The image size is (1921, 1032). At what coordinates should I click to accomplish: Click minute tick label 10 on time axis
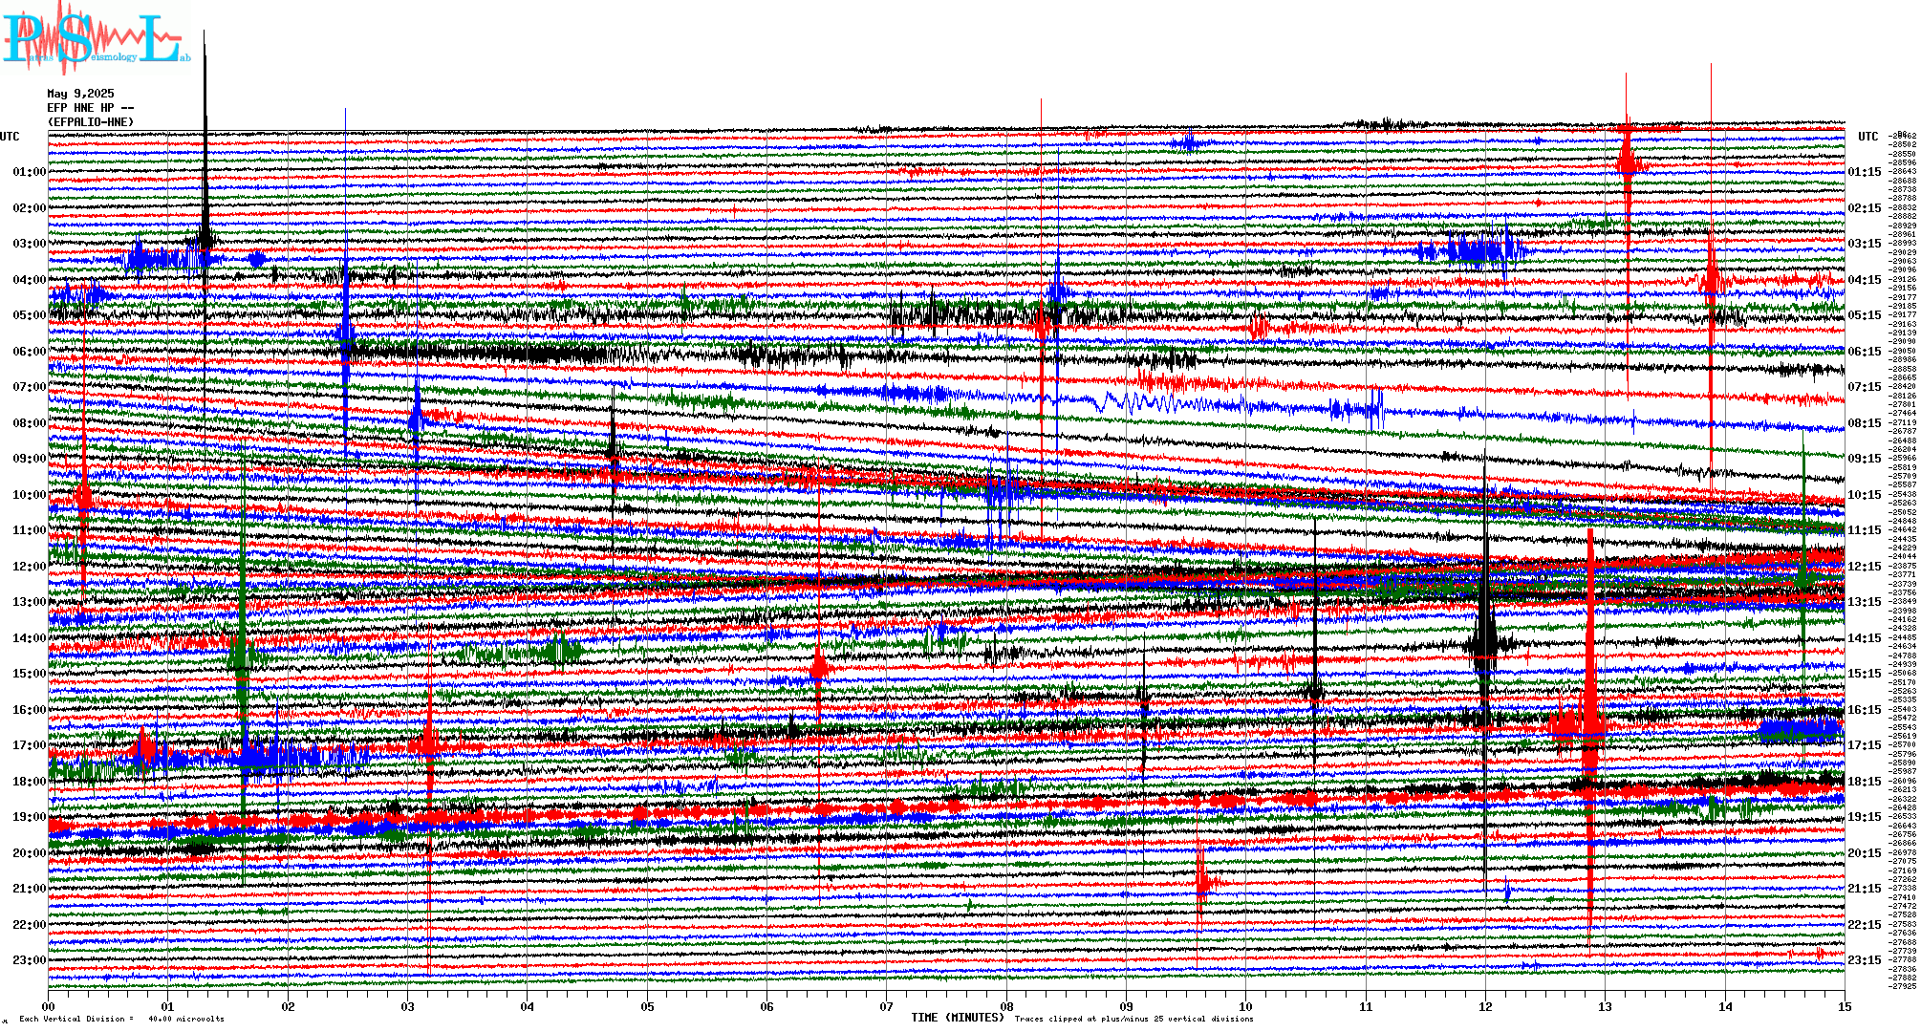click(1246, 1006)
